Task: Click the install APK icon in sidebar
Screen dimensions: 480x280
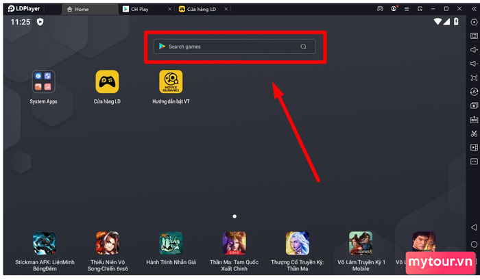Action: [x=474, y=120]
